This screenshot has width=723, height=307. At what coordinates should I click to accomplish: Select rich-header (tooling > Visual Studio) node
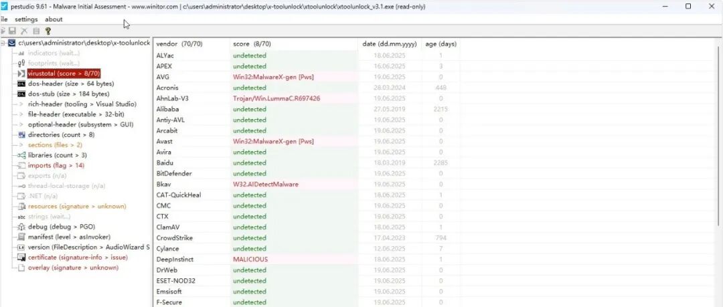coord(82,104)
